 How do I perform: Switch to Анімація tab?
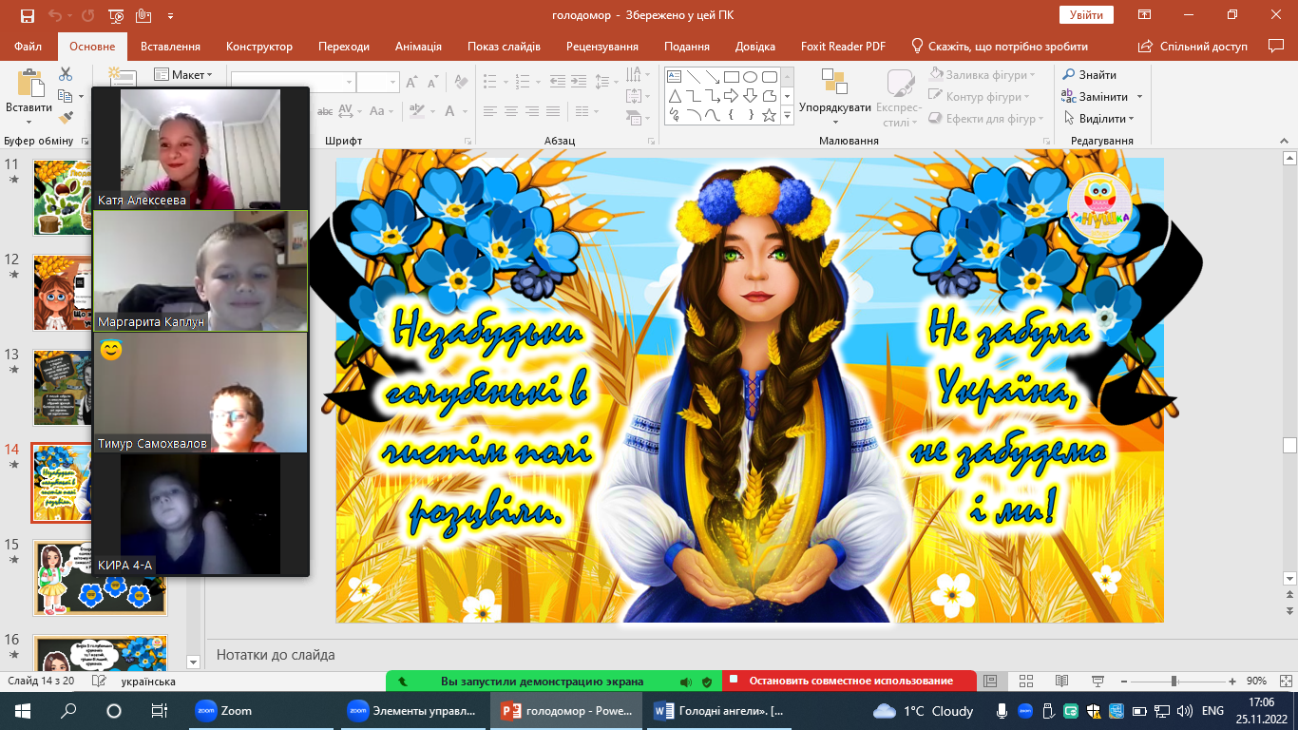[x=418, y=47]
